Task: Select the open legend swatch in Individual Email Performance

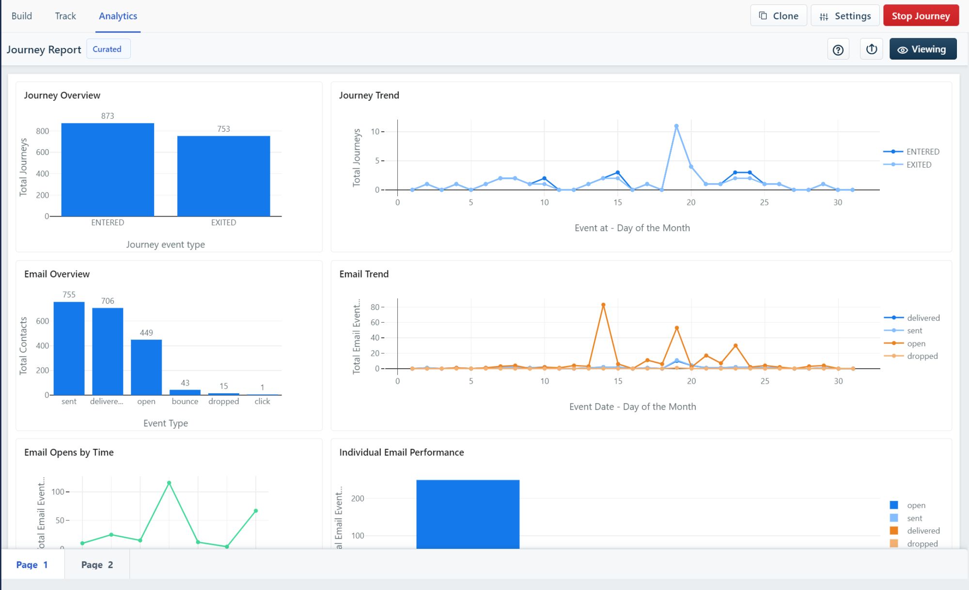Action: click(x=894, y=505)
